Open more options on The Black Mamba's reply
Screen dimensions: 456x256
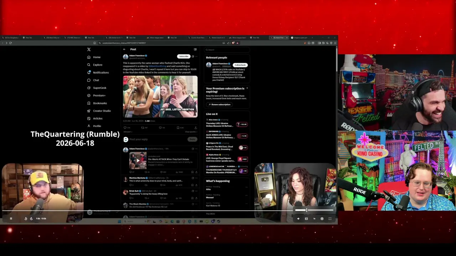pos(196,204)
